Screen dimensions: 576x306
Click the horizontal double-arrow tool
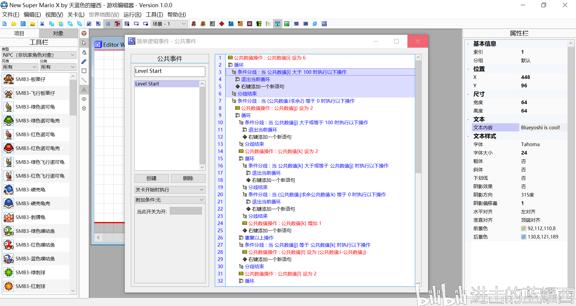pyautogui.click(x=84, y=99)
